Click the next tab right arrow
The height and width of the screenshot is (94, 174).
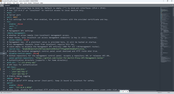click(x=3, y=5)
